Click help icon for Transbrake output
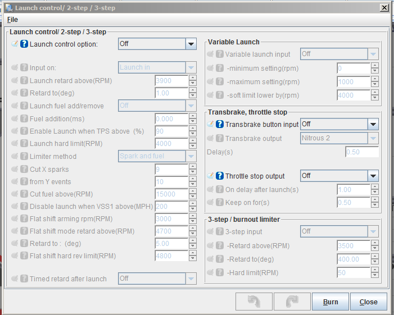394x315 pixels. coord(220,138)
